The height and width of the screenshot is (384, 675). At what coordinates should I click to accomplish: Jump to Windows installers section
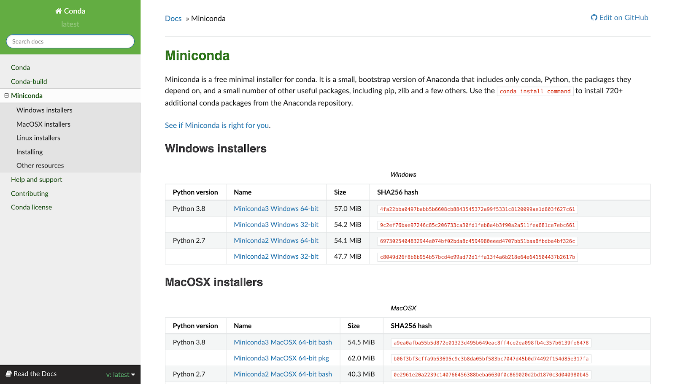click(44, 110)
